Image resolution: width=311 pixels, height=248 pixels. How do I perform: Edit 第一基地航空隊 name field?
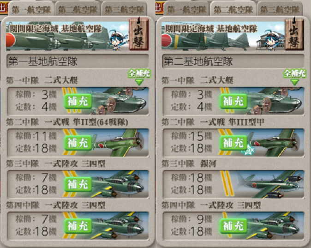[78, 61]
